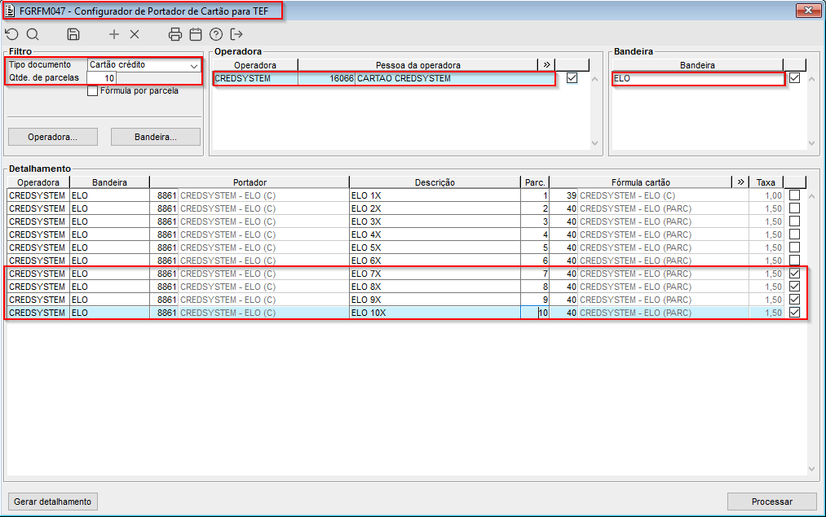Open help with the question mark icon

[216, 34]
